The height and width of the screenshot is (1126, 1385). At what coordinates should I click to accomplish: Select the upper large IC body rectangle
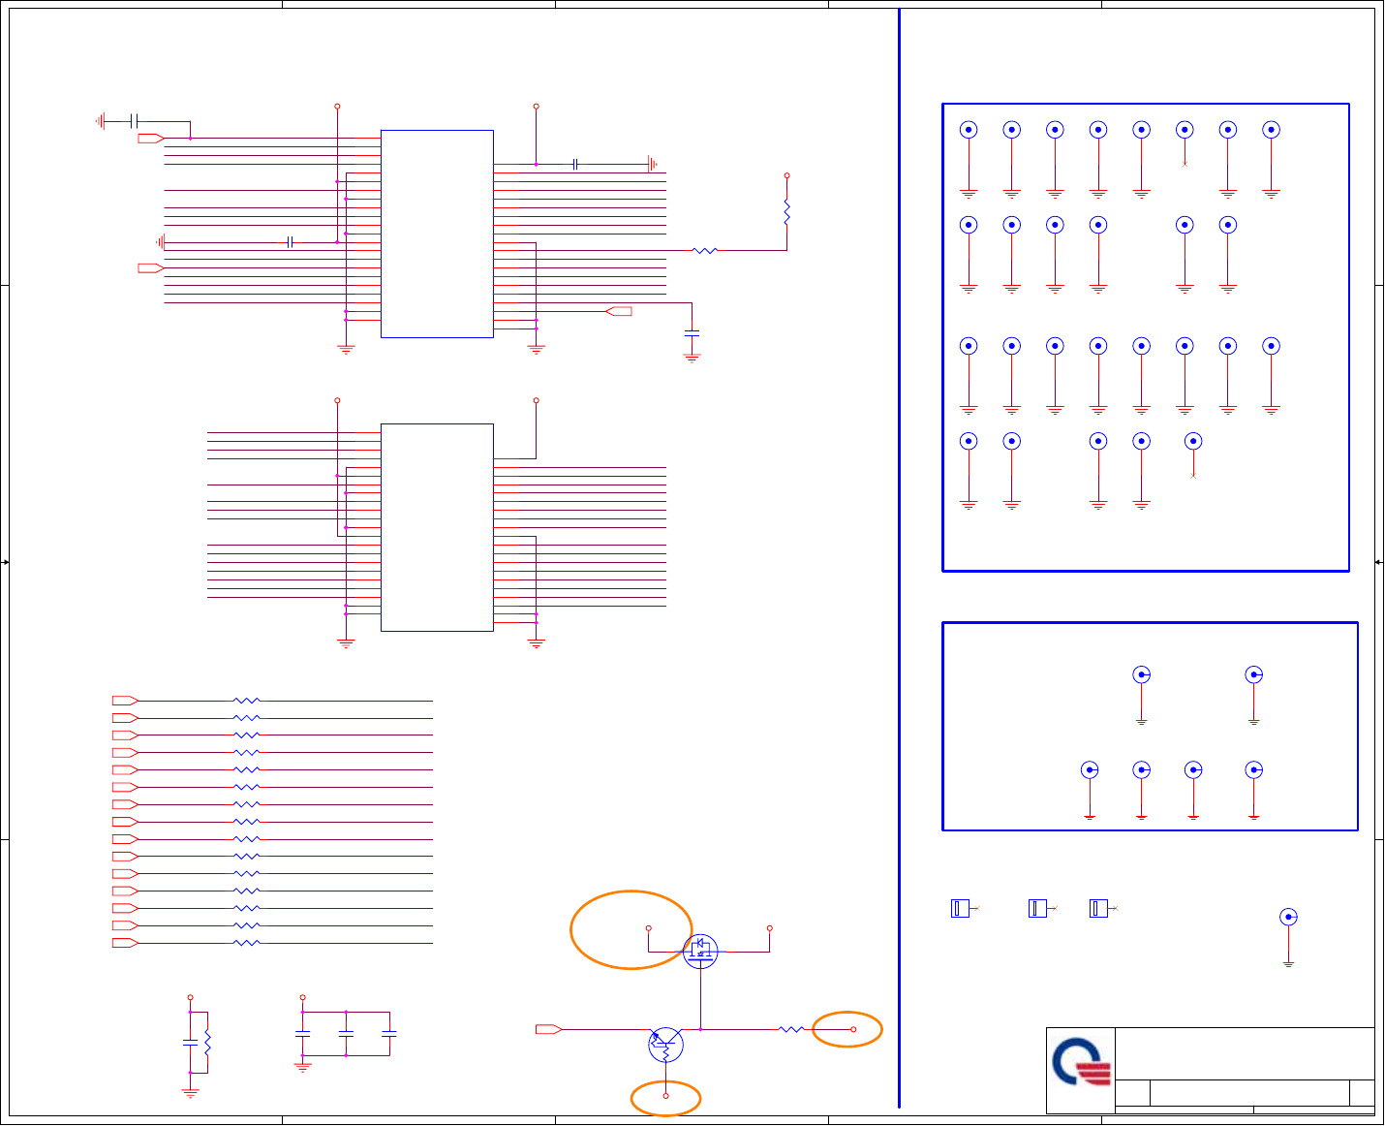pos(437,234)
